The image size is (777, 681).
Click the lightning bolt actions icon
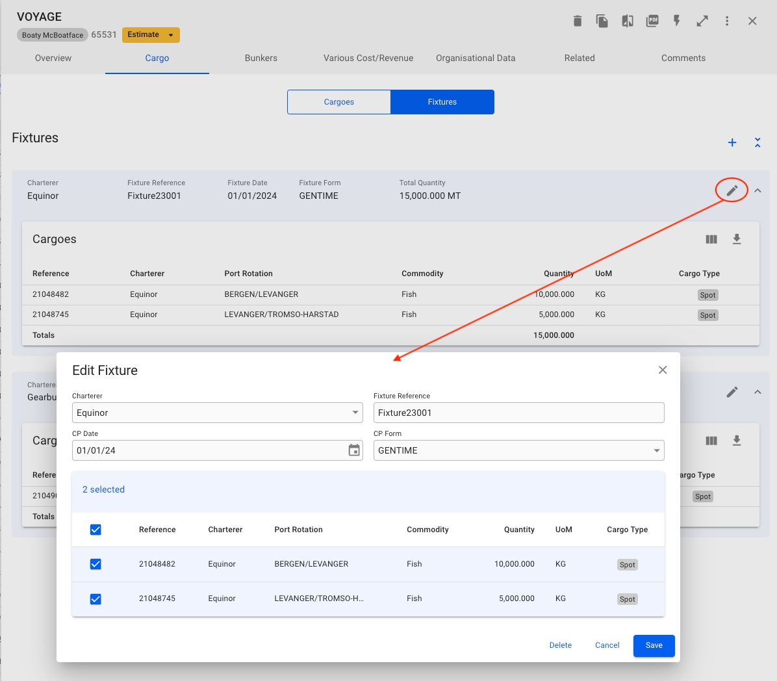click(x=677, y=21)
